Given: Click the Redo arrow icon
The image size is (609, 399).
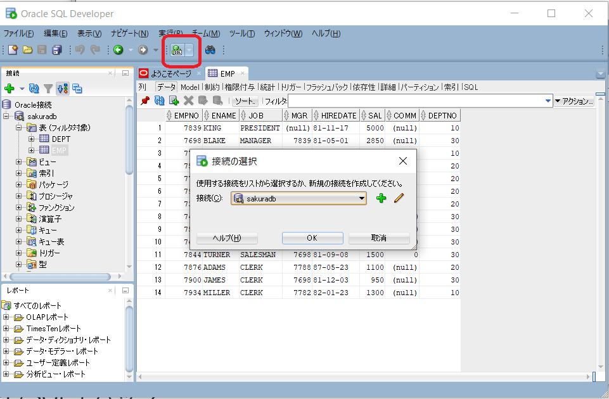Looking at the screenshot, I should 95,49.
